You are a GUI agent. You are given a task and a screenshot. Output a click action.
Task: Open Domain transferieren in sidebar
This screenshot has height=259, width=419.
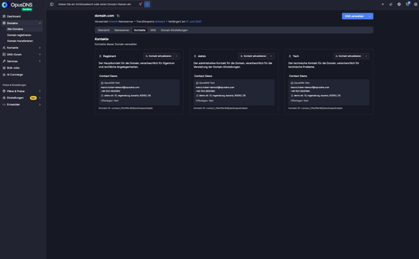24,41
